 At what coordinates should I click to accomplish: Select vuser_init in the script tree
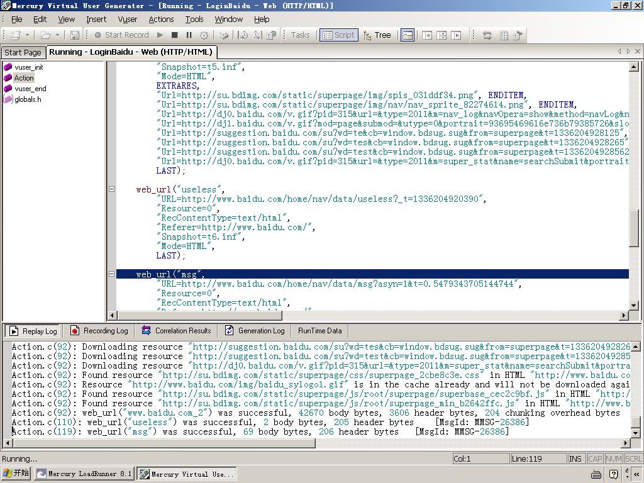coord(28,67)
